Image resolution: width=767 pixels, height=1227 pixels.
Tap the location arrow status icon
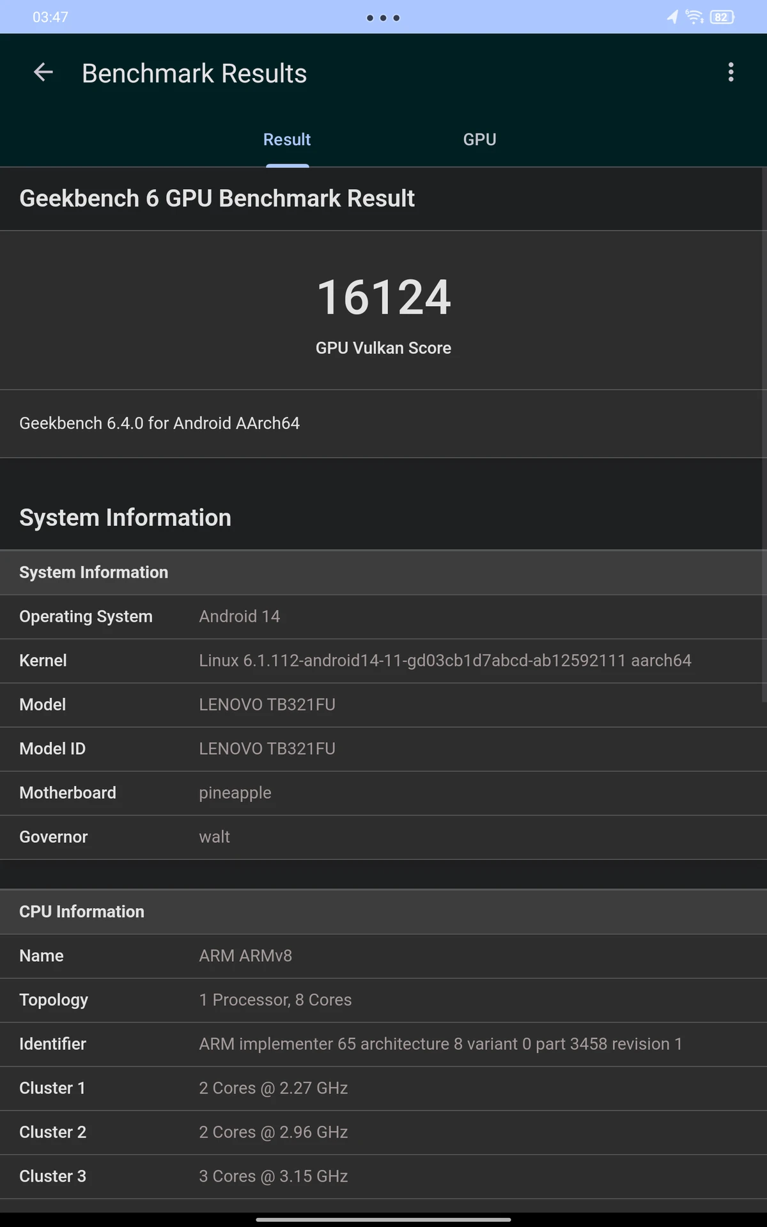pyautogui.click(x=672, y=17)
